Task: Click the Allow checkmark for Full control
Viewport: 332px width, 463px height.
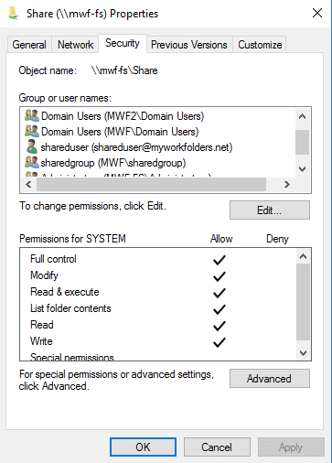Action: (220, 260)
